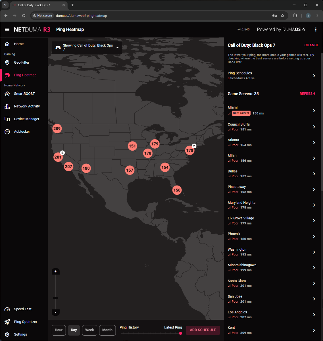Click the 178 cluster marker with badge 2
The height and width of the screenshot is (341, 323).
tap(190, 150)
